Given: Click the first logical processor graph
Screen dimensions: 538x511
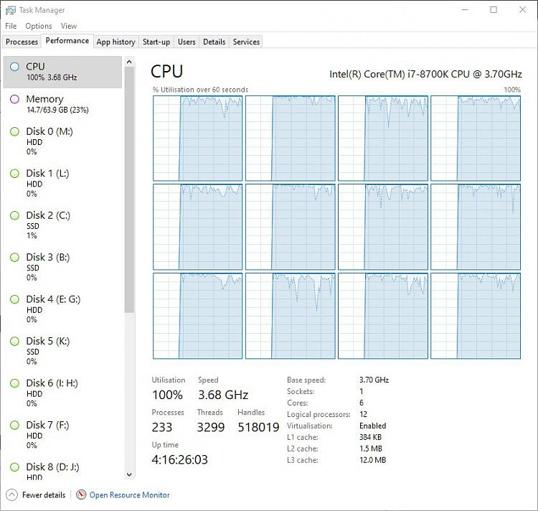Looking at the screenshot, I should 198,139.
